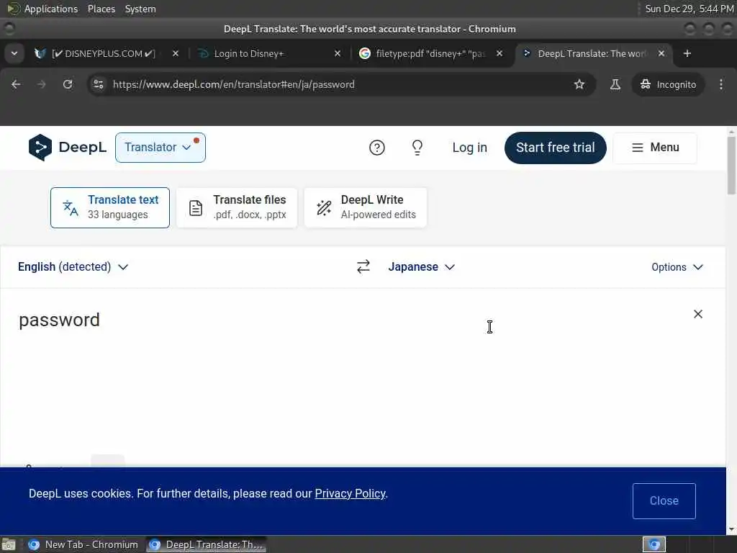737x553 pixels.
Task: Open source language English (detected) dropdown
Action: [x=73, y=266]
